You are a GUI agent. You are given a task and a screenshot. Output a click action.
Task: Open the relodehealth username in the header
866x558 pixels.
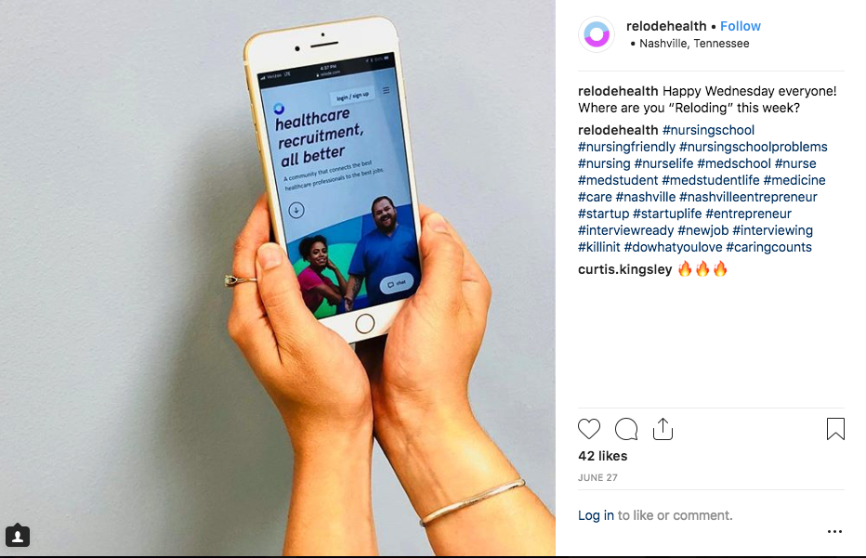666,26
